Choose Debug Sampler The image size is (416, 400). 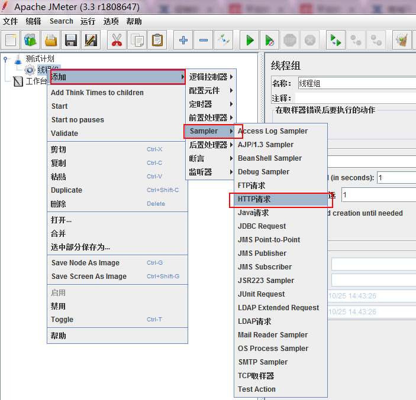(281, 172)
